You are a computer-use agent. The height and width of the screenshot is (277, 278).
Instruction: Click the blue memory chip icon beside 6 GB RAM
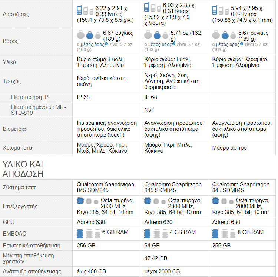click(80, 234)
